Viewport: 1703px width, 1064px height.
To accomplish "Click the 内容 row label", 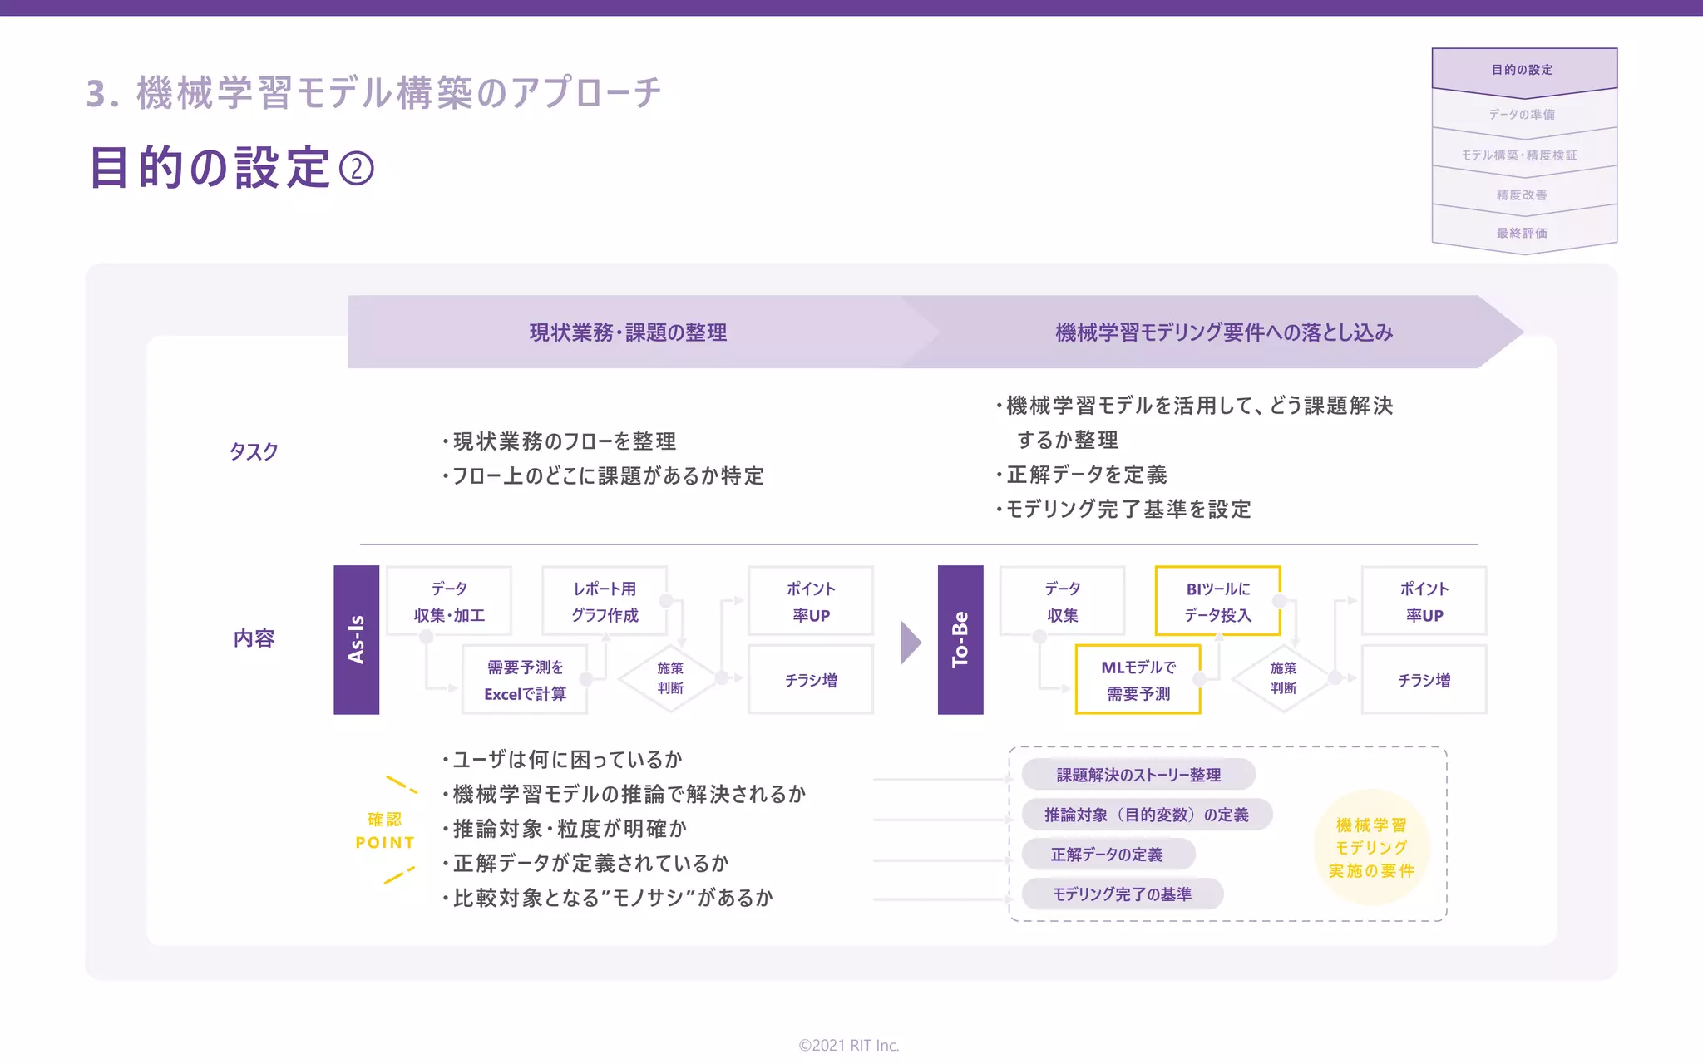I will 254,638.
